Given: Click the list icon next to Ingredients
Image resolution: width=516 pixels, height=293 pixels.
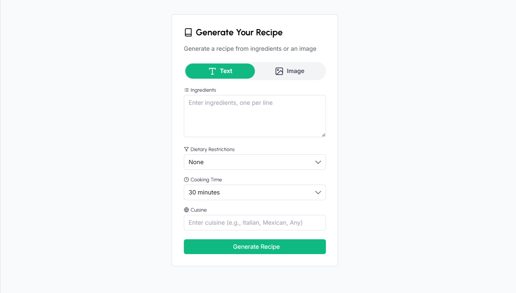Looking at the screenshot, I should [186, 90].
